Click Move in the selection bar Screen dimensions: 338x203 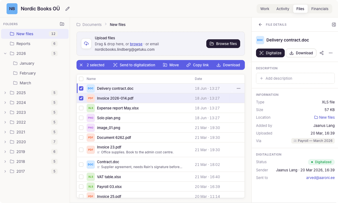pyautogui.click(x=171, y=65)
